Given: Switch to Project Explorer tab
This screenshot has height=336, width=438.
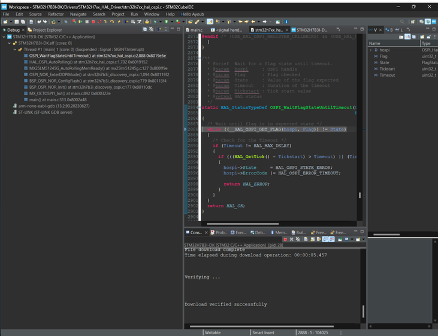Looking at the screenshot, I should tap(45, 30).
